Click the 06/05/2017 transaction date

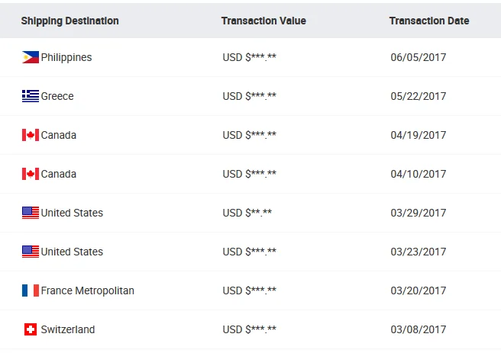[x=418, y=57]
